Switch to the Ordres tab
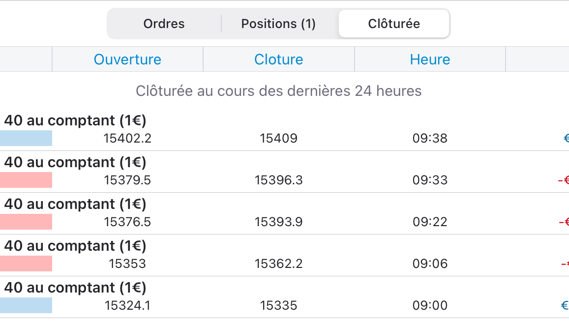This screenshot has height=323, width=569. [164, 24]
